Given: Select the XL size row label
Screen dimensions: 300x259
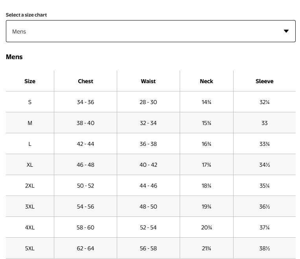Looking at the screenshot, I should pos(30,165).
